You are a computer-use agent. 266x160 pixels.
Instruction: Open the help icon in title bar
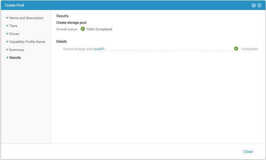point(254,5)
